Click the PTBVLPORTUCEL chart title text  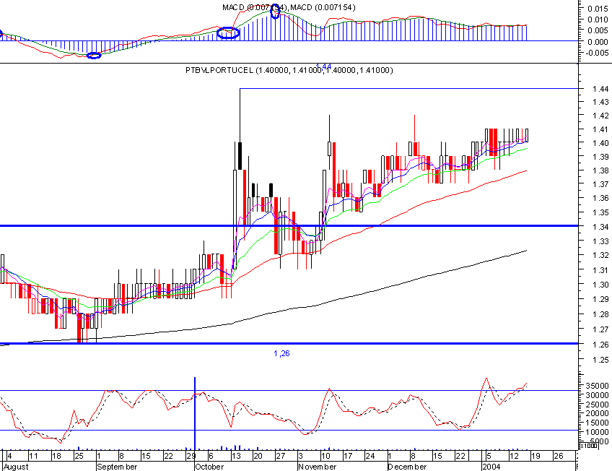point(289,70)
